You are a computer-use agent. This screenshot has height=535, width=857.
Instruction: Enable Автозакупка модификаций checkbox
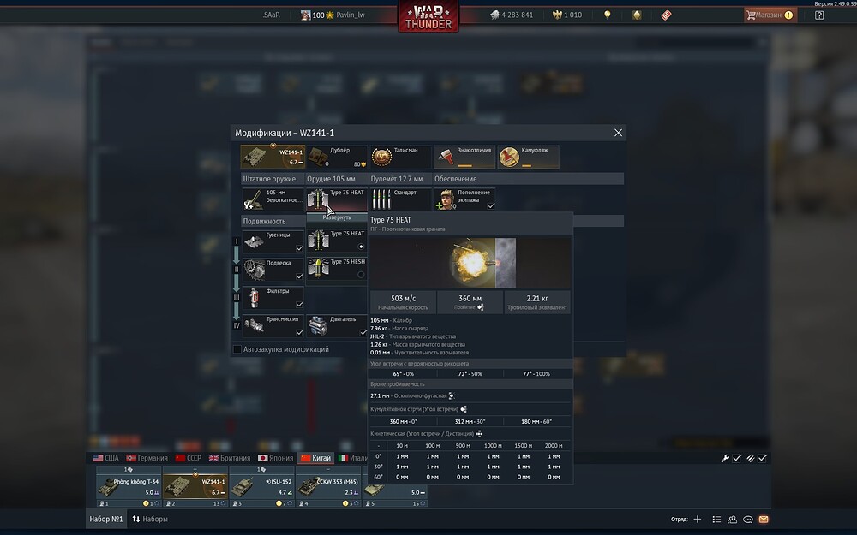[x=237, y=349]
